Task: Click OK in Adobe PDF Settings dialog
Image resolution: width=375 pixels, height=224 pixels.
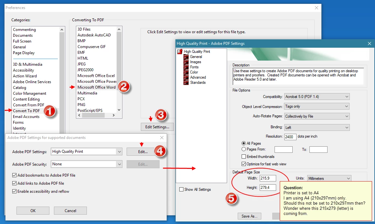Action: click(33, 211)
